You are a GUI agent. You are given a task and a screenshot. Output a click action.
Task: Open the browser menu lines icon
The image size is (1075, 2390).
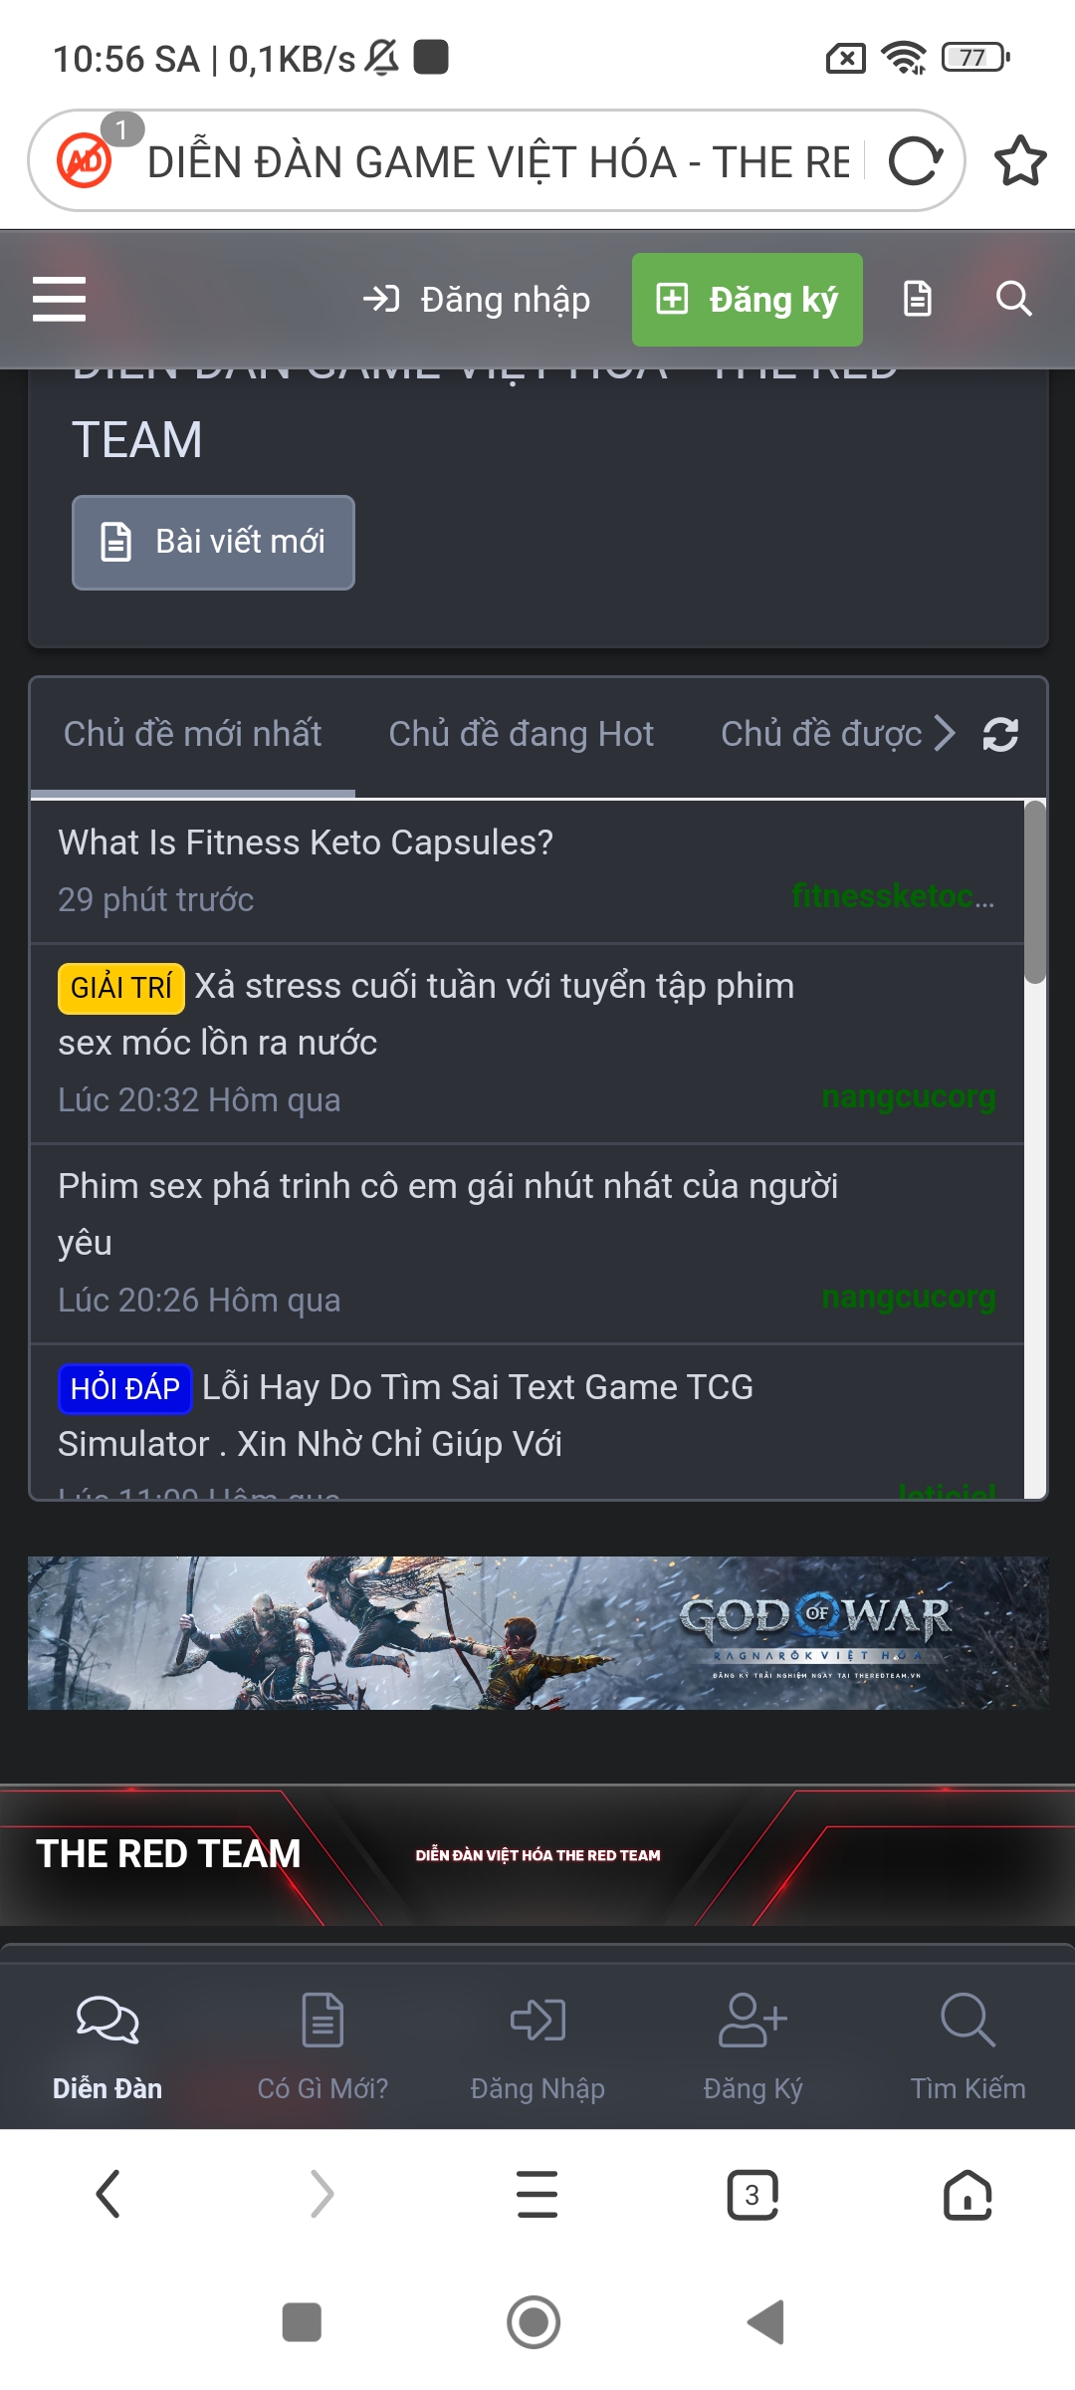(537, 2195)
